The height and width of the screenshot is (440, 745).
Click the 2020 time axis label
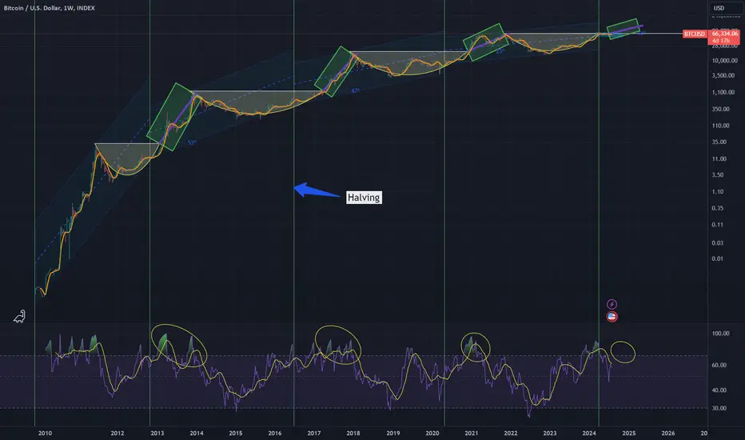[432, 434]
